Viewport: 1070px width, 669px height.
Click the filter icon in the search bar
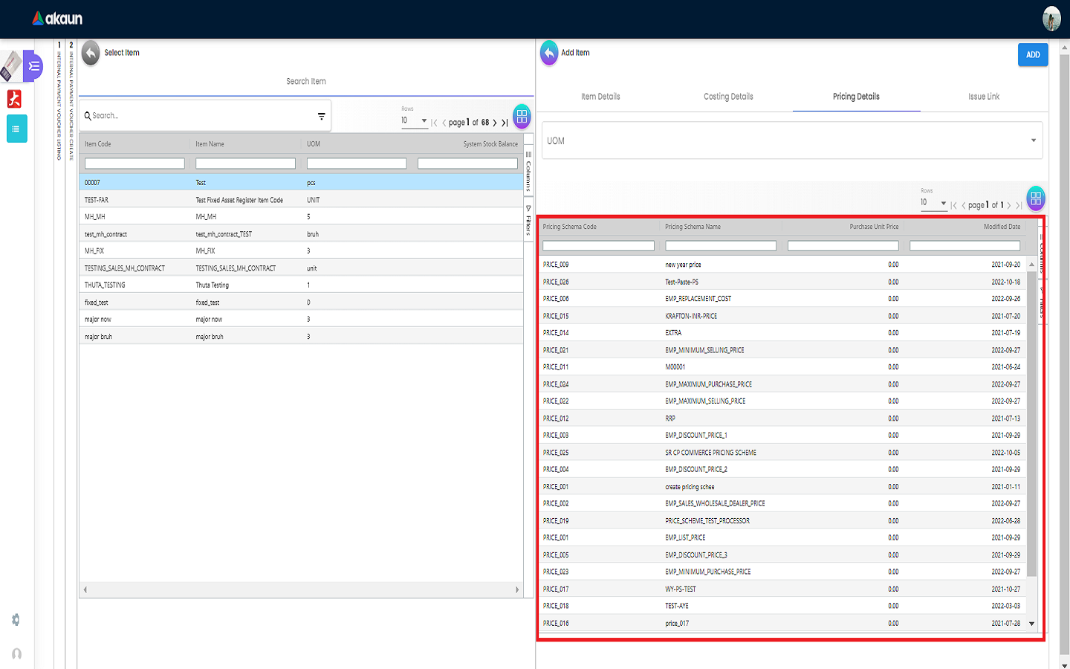click(321, 116)
